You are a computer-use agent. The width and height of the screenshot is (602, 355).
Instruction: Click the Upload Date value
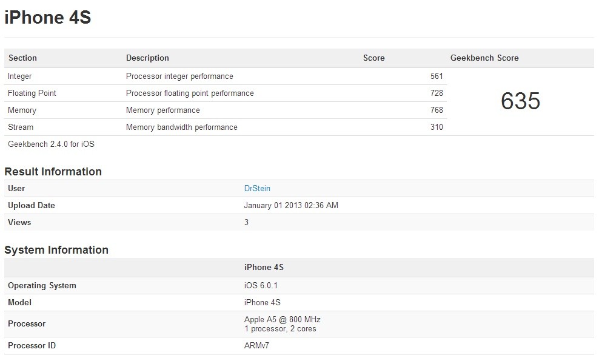(291, 206)
